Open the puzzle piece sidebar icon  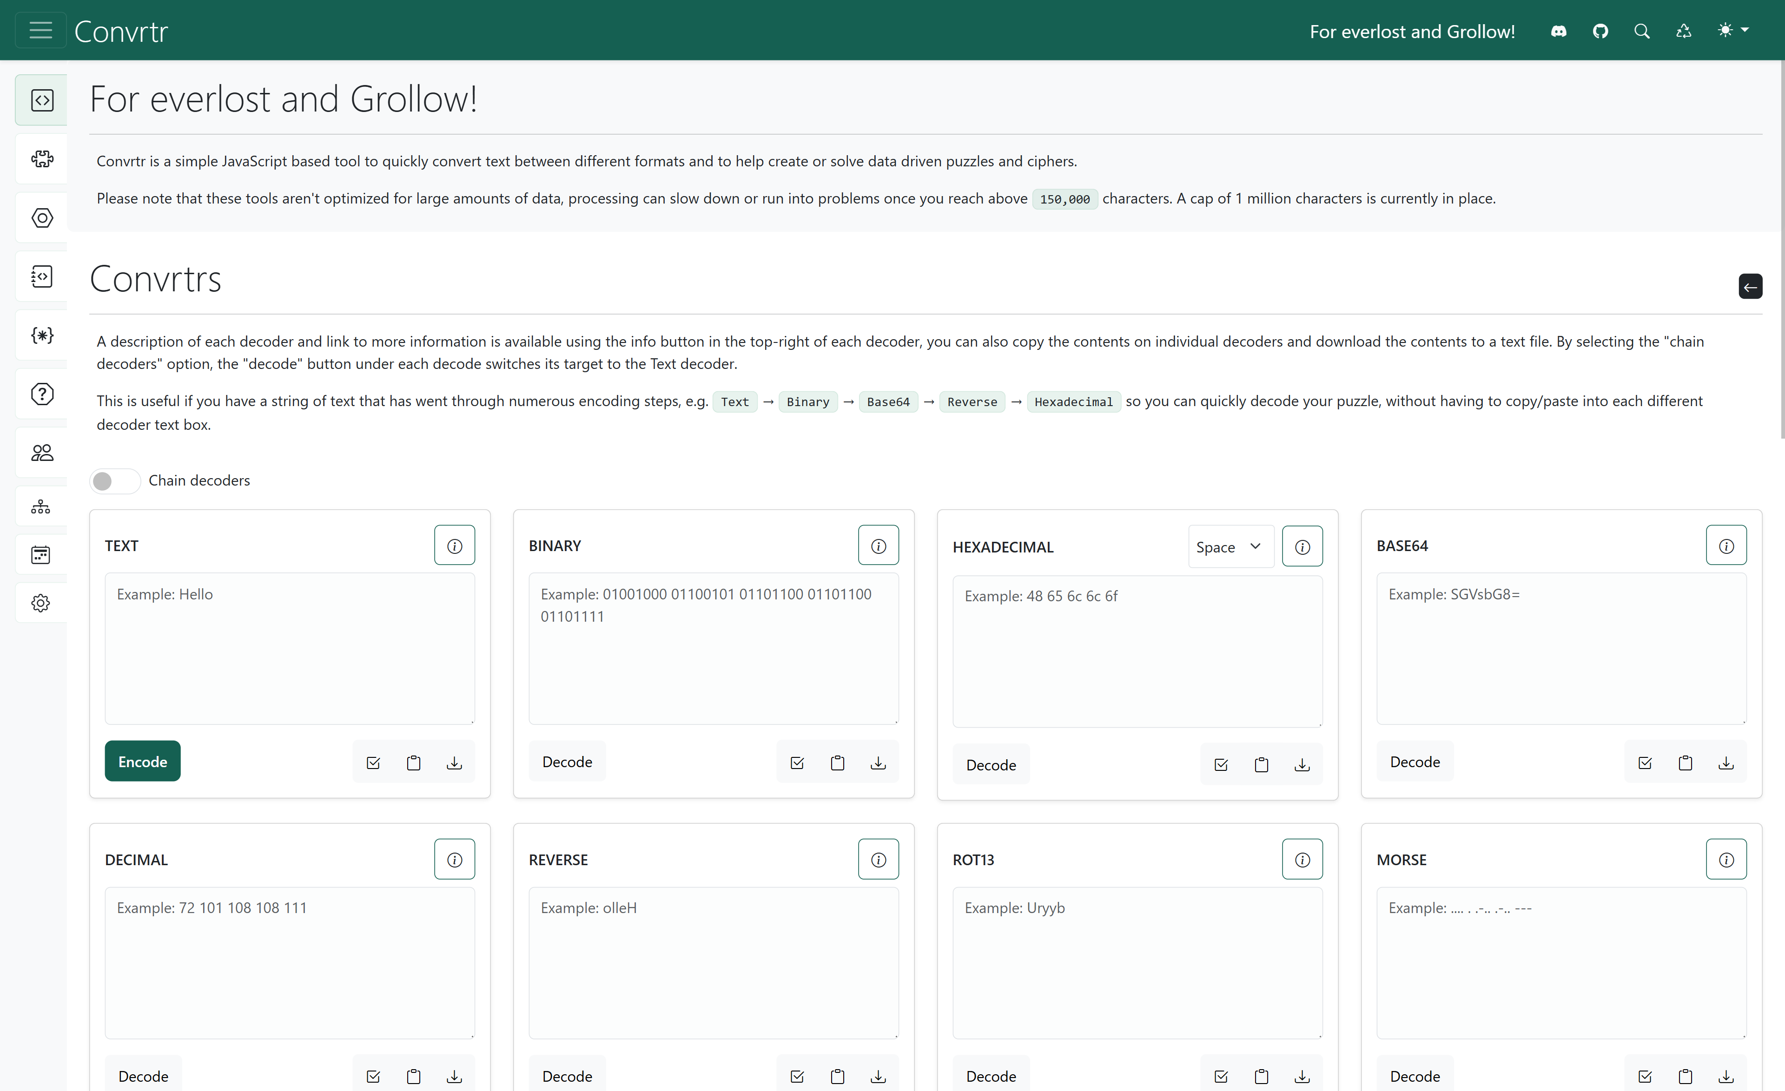[x=42, y=158]
